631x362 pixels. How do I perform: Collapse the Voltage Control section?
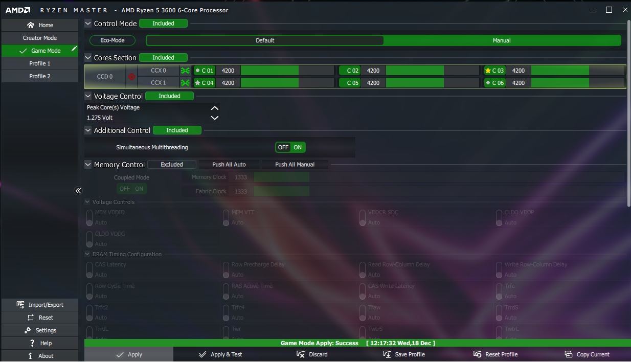click(88, 96)
